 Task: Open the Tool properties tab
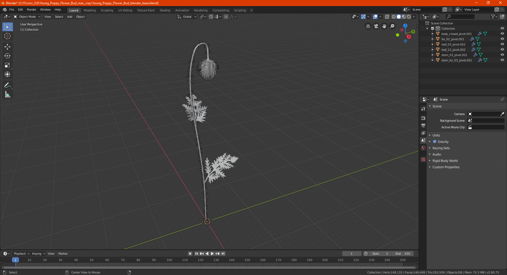click(423, 109)
